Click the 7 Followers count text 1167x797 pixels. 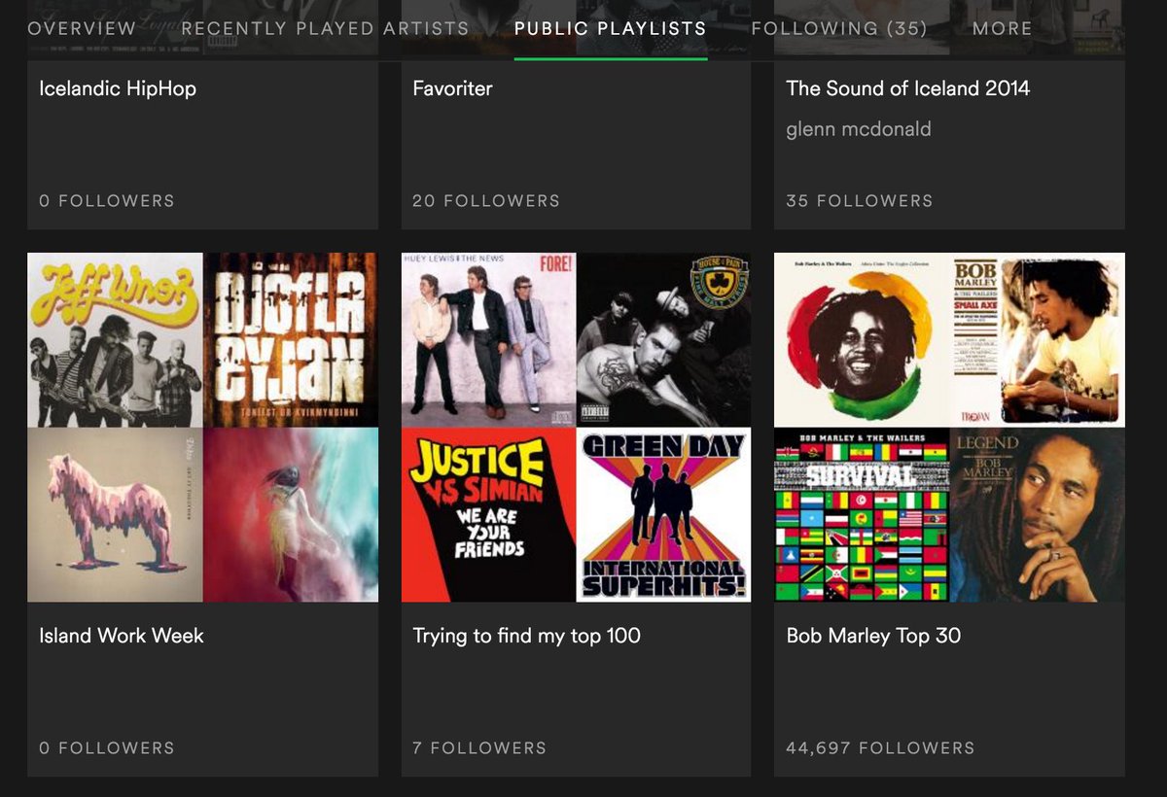pos(479,748)
